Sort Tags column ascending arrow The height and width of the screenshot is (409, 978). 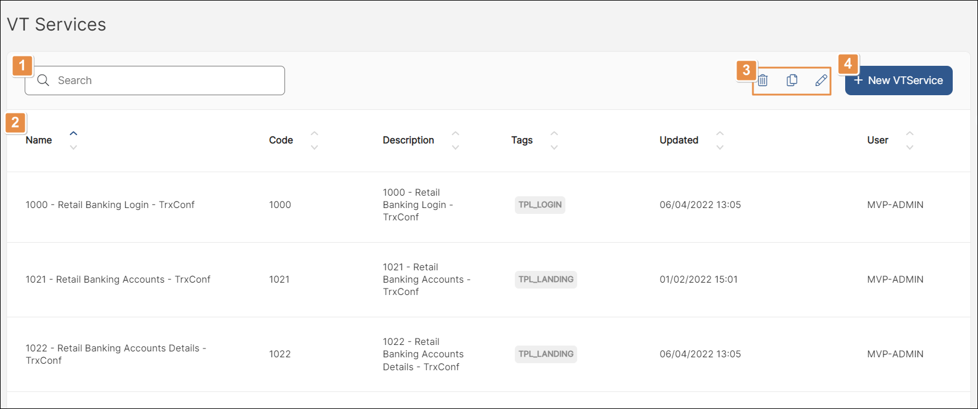(x=554, y=133)
